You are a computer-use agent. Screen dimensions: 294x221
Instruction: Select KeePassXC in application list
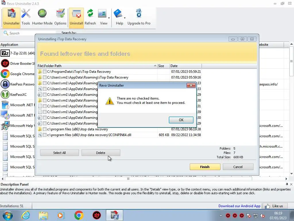coord(18,94)
